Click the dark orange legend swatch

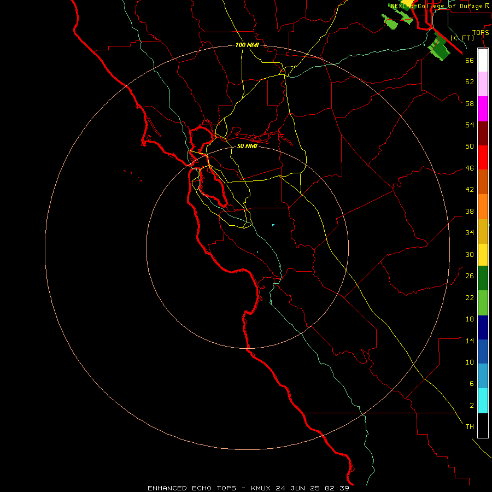(x=483, y=182)
